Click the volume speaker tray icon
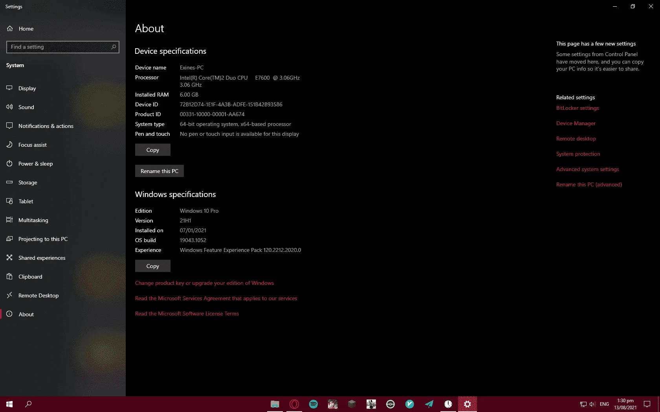The height and width of the screenshot is (412, 660). 592,404
